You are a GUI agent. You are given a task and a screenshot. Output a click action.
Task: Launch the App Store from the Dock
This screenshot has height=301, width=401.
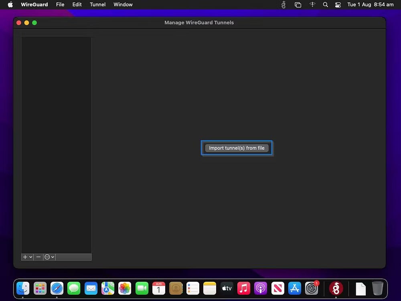(294, 288)
